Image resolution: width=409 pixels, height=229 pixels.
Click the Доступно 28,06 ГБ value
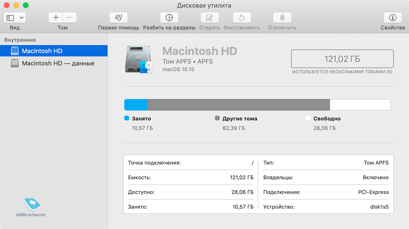(x=242, y=192)
